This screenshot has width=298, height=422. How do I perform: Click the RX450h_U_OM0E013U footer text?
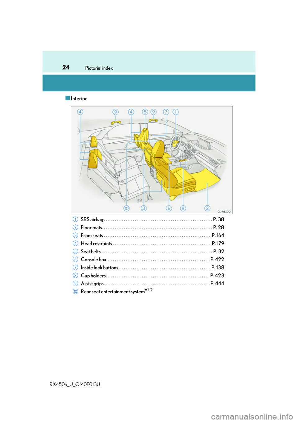click(x=75, y=384)
